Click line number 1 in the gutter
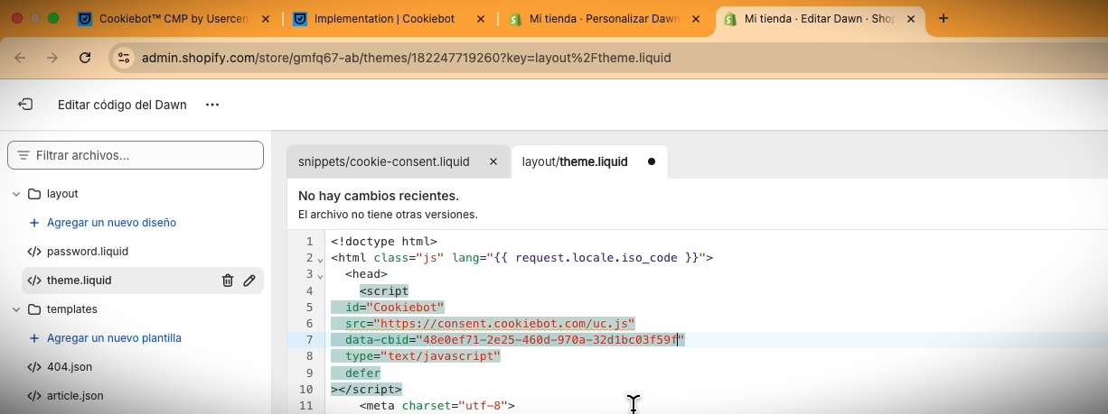This screenshot has width=1108, height=414. pyautogui.click(x=309, y=242)
